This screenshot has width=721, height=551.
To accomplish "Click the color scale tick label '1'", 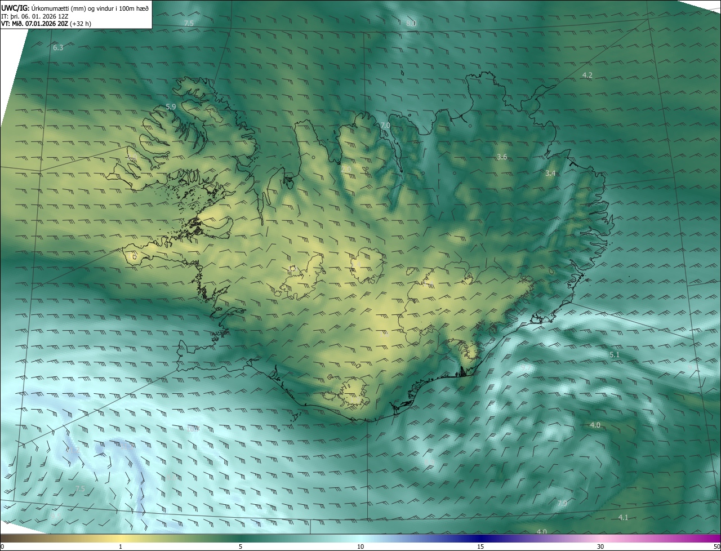I will 121,546.
